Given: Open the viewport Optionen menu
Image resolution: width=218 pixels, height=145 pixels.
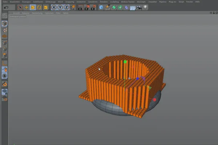Looking at the screenshot, I should point(49,13).
